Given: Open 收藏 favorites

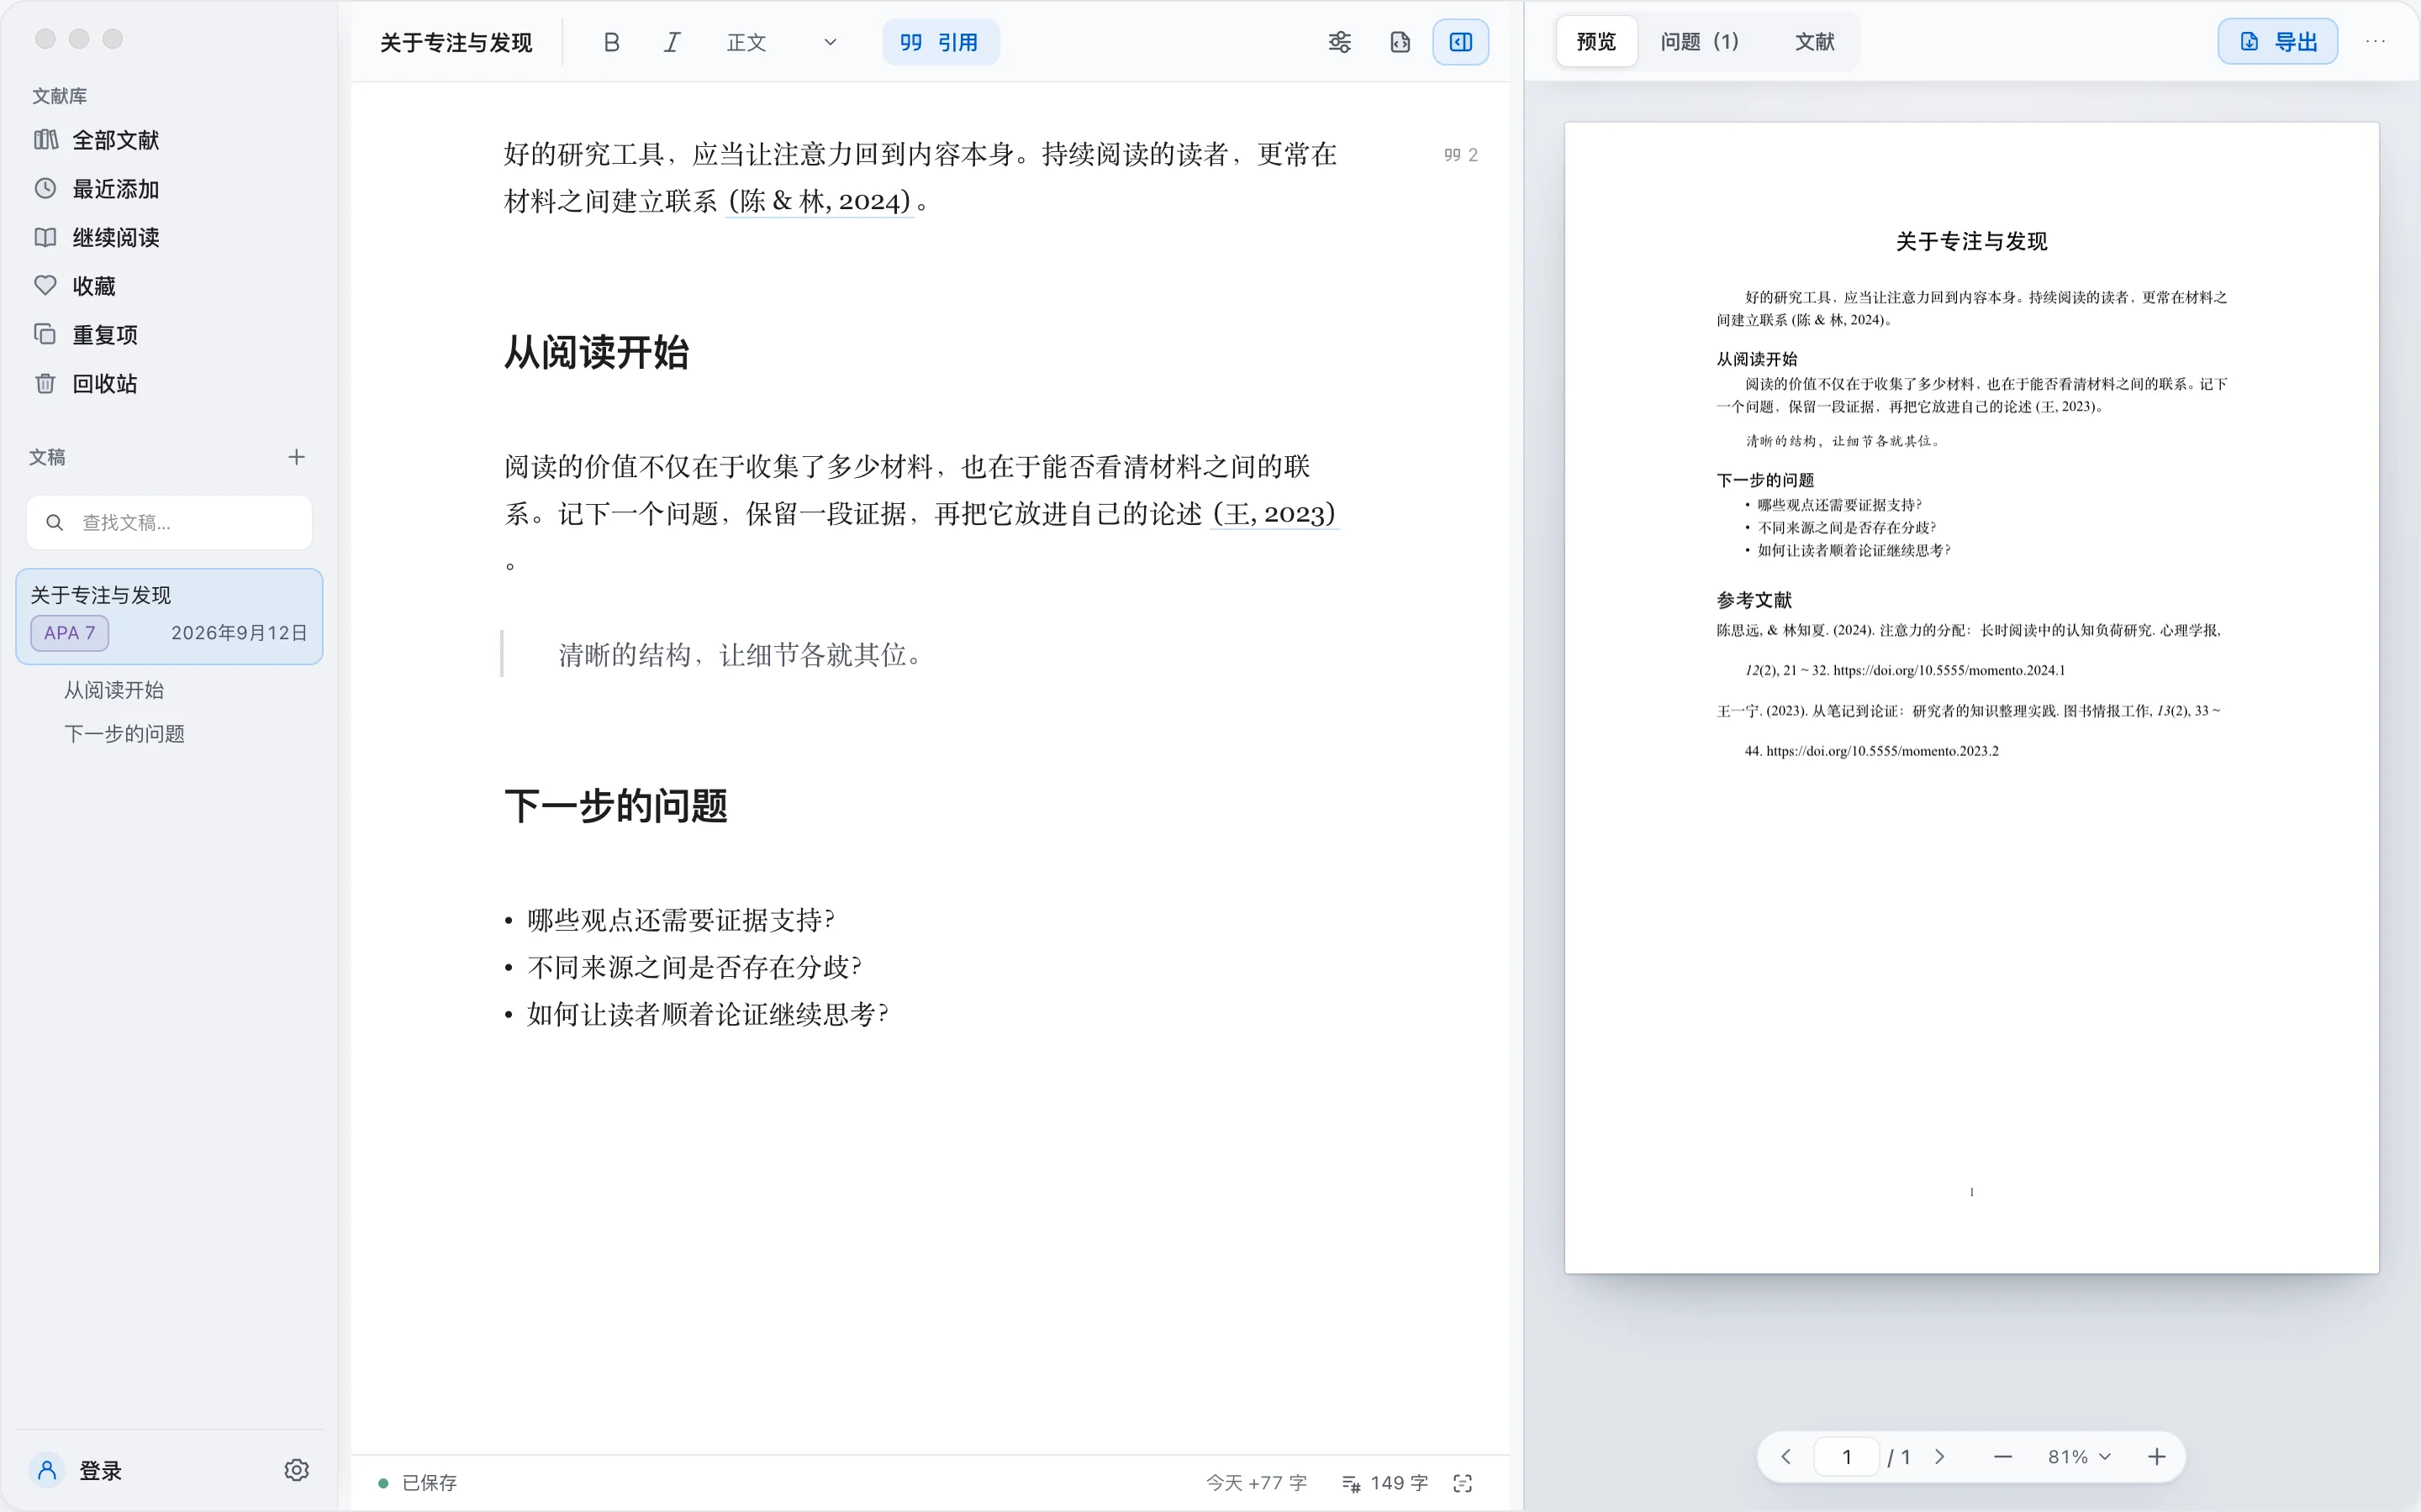Looking at the screenshot, I should coord(170,286).
